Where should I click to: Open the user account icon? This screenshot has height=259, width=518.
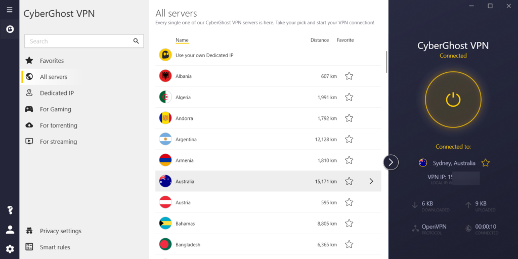click(x=10, y=230)
